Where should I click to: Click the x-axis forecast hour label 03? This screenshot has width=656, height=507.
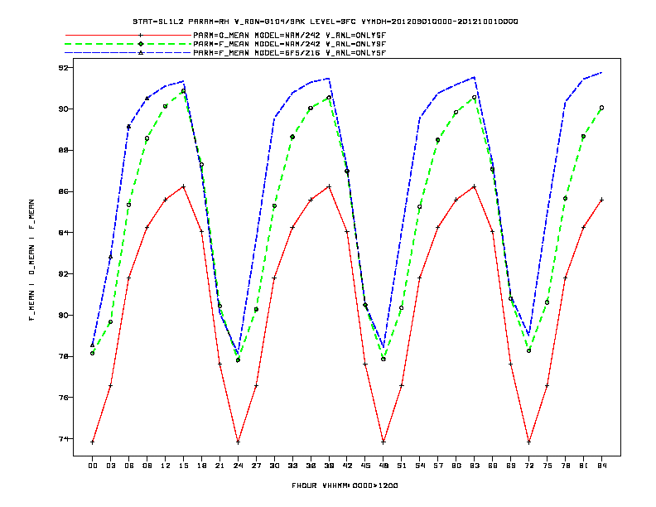[x=110, y=466]
